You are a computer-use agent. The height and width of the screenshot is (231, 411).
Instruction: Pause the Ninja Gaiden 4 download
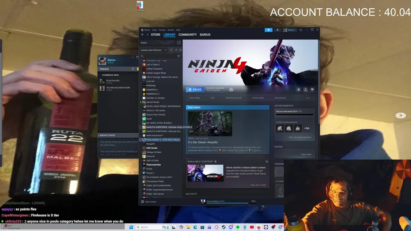(x=195, y=90)
